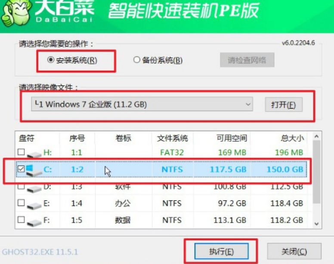334x264 pixels.
Task: Select the 169 MB free space cell
Action: 232,152
